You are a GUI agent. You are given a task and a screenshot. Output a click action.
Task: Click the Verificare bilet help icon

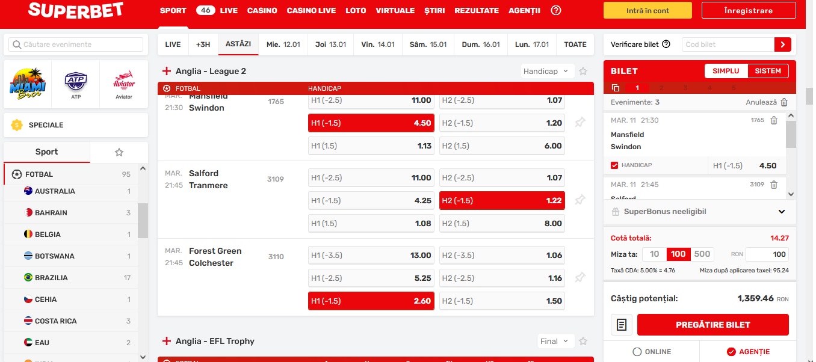tap(666, 44)
